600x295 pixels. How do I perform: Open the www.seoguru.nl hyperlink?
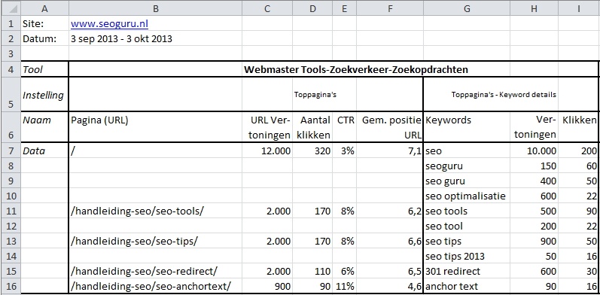point(109,24)
